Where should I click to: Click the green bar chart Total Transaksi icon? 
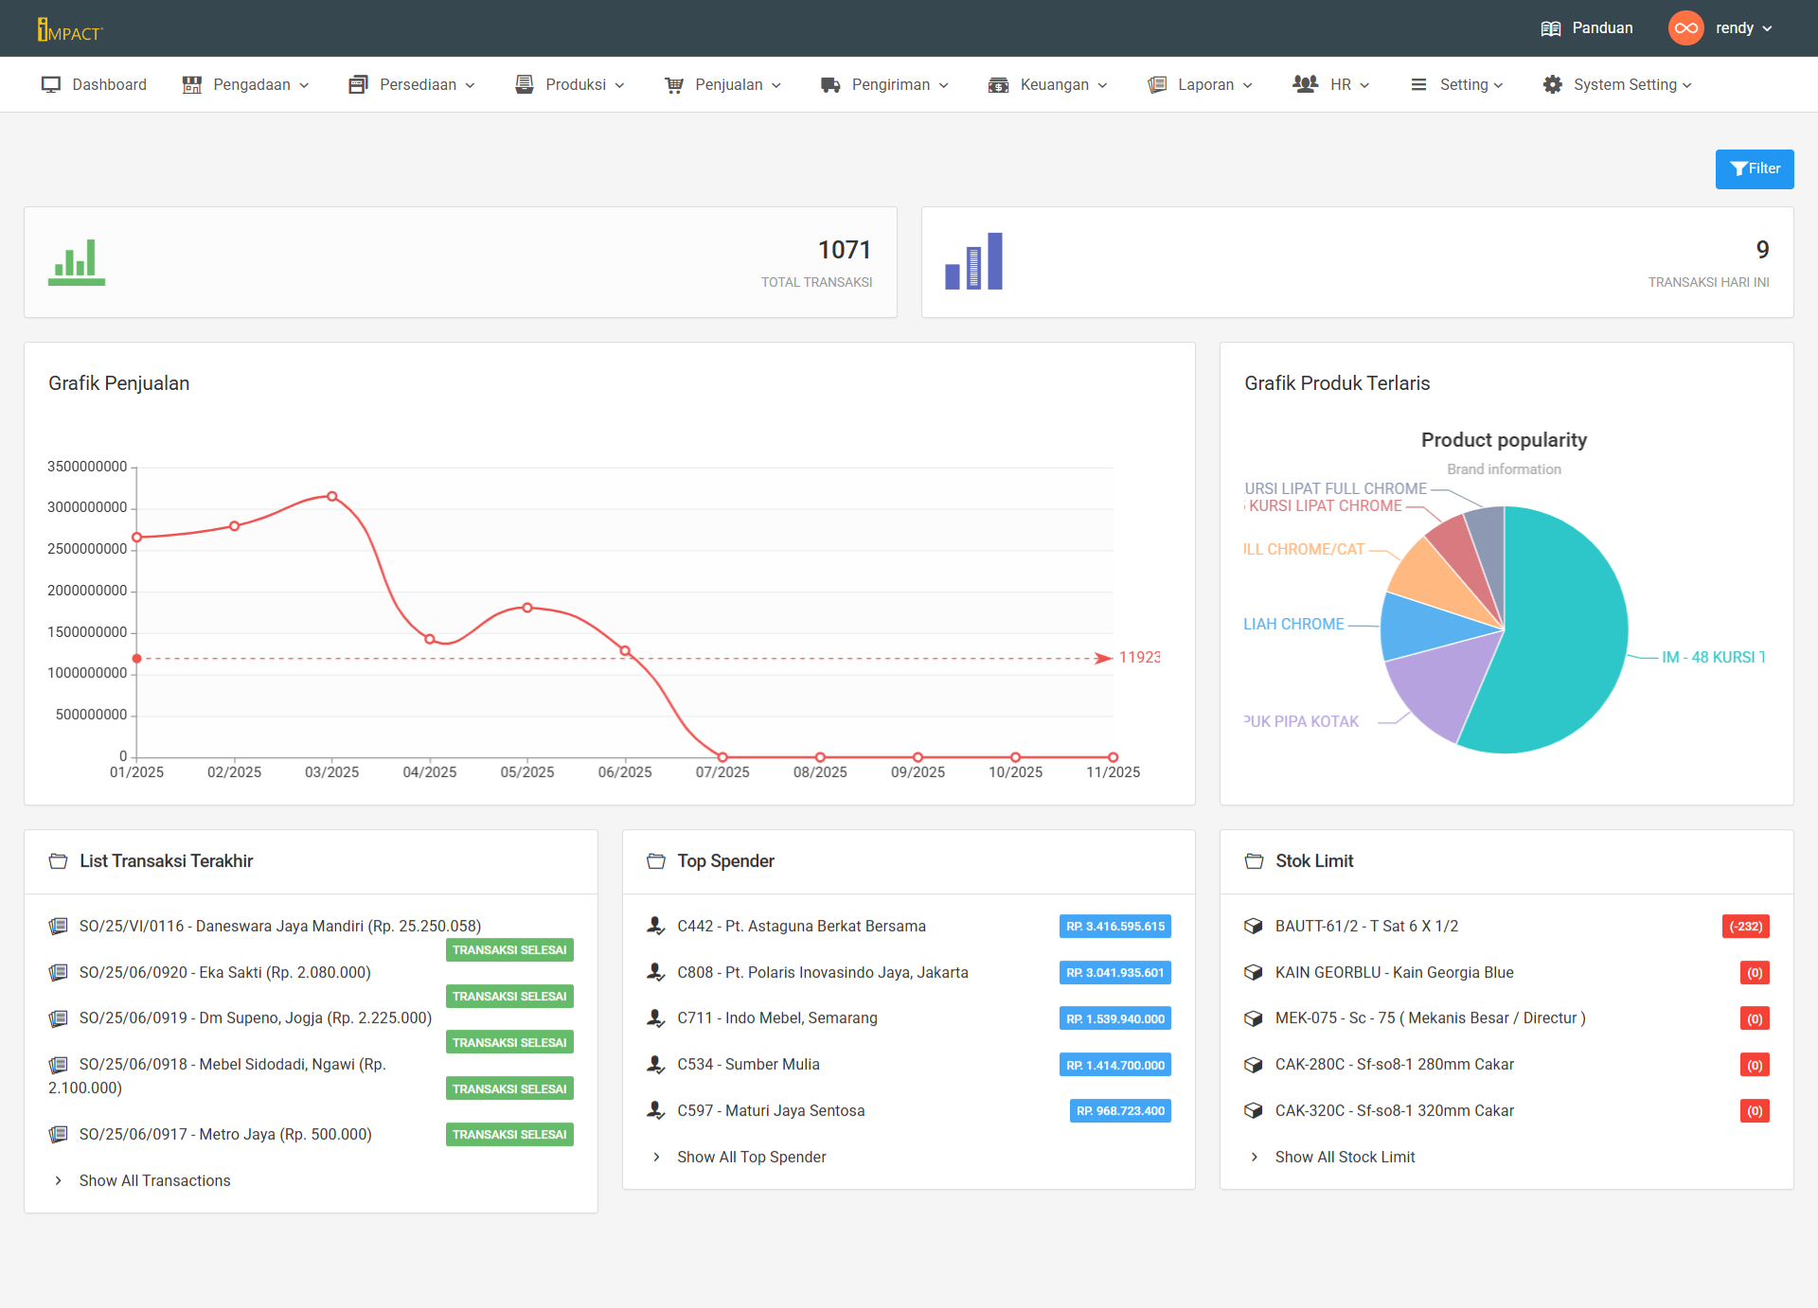pos(77,262)
